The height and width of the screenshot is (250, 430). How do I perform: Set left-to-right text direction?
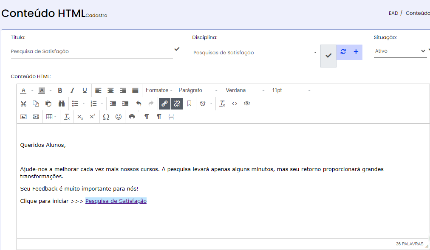[147, 117]
